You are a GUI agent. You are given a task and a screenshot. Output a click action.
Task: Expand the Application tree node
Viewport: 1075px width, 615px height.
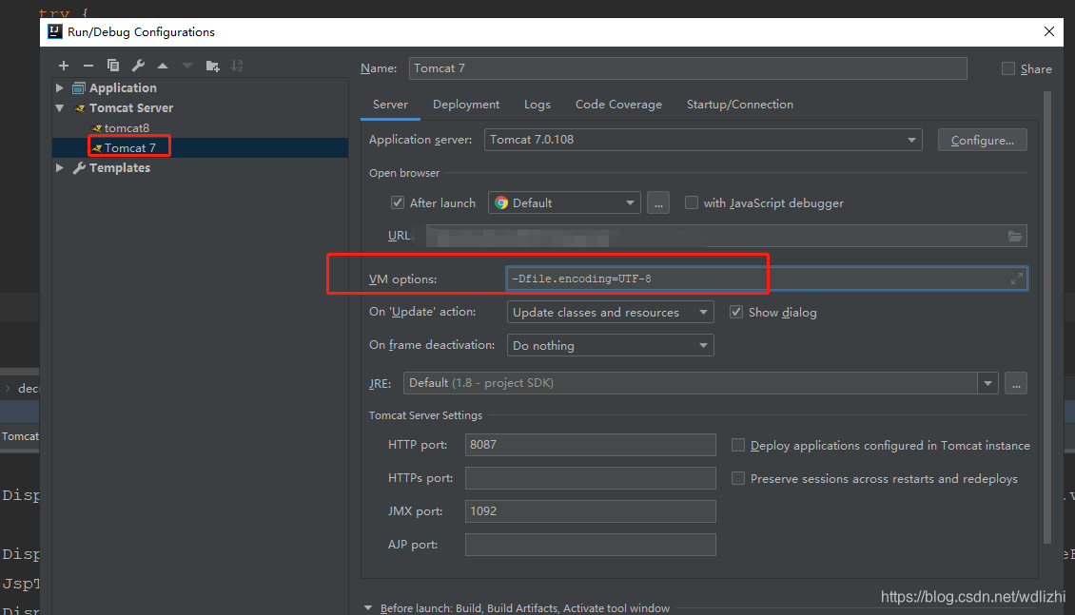60,87
